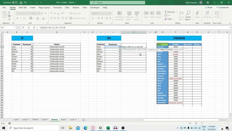Viewport: 232px width, 131px height.
Task: Click the zoom slider in status bar
Action: 215,123
